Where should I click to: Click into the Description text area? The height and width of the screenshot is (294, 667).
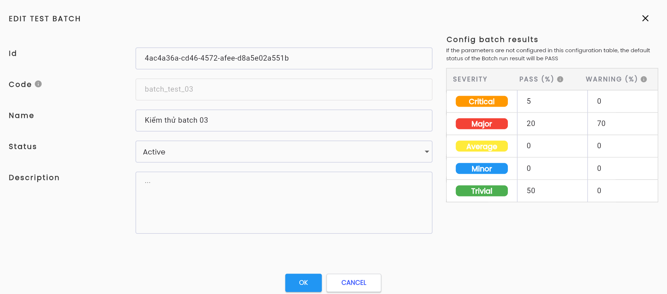tap(284, 203)
